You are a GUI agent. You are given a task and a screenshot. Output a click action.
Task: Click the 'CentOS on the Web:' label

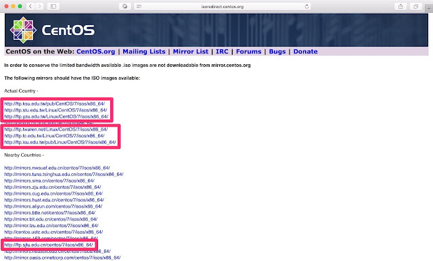(x=40, y=51)
